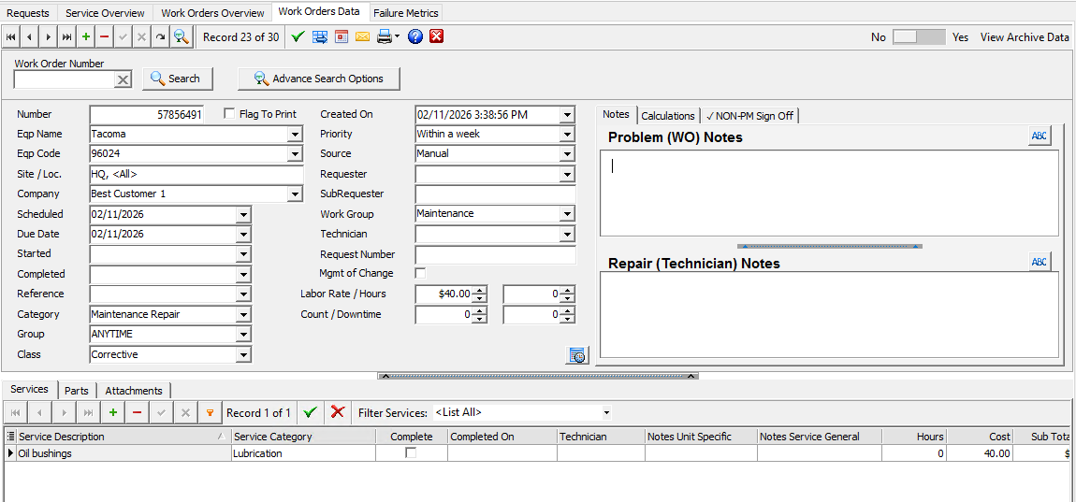Click refresh arrow in top navigator

point(160,37)
